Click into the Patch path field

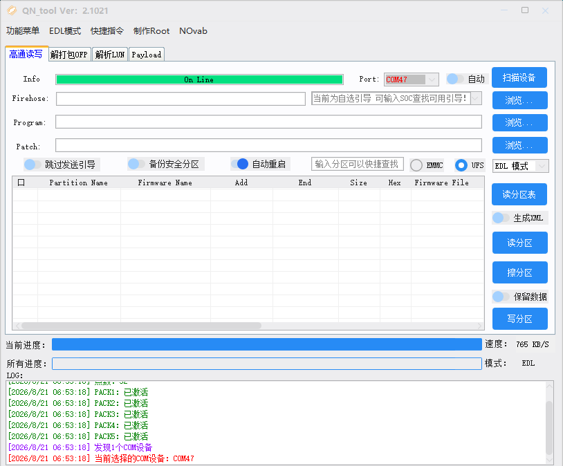click(x=268, y=145)
